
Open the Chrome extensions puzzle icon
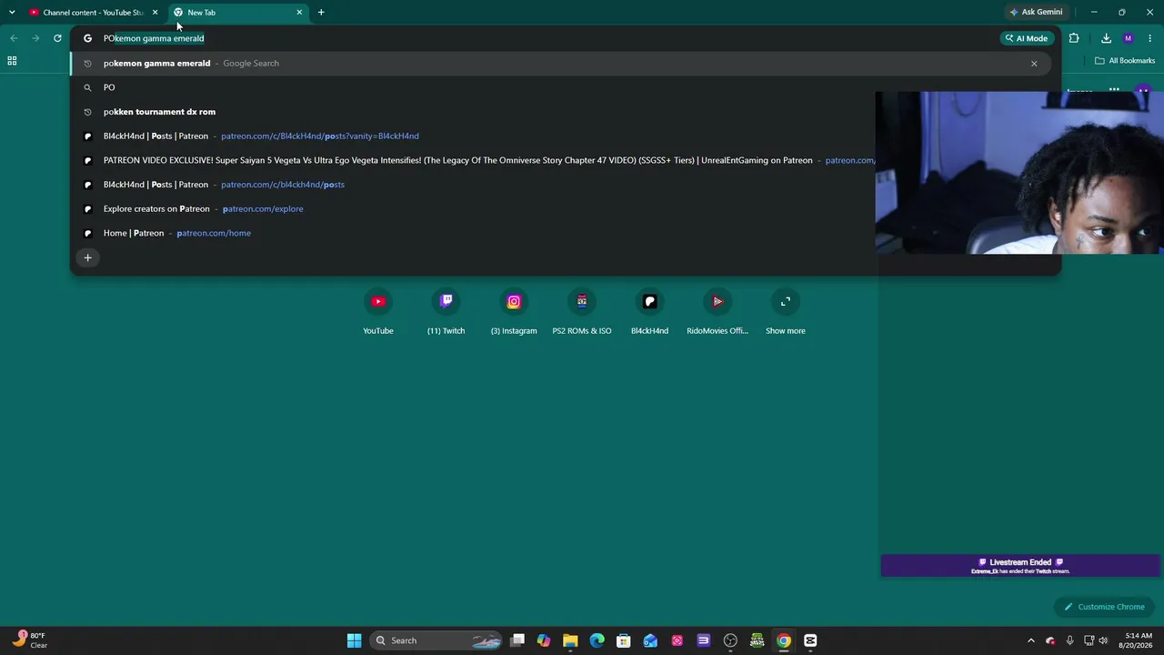(x=1074, y=38)
